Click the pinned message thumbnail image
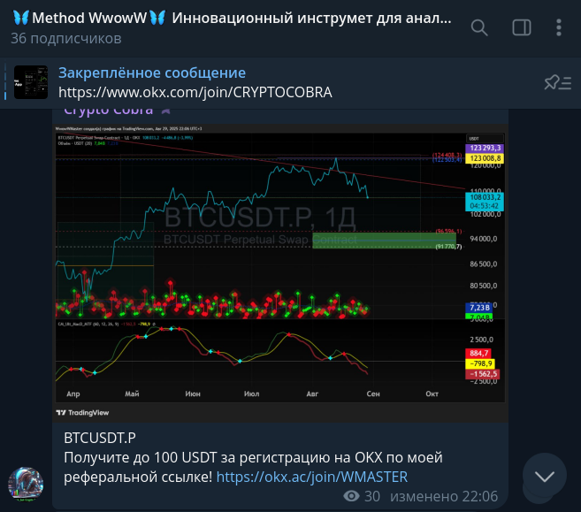Screen dimensions: 581x512 click(31, 82)
